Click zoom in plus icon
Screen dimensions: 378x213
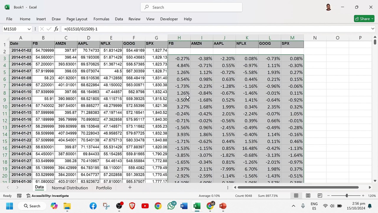click(363, 196)
